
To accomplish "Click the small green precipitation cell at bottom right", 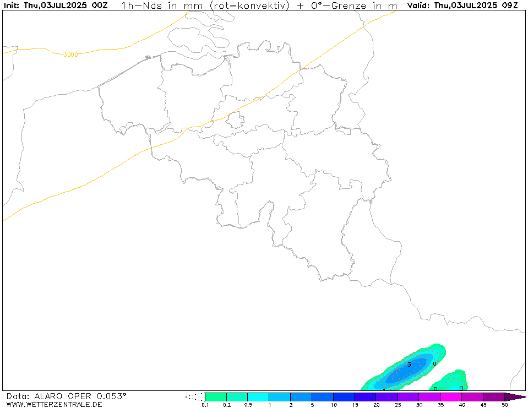I will [x=449, y=381].
